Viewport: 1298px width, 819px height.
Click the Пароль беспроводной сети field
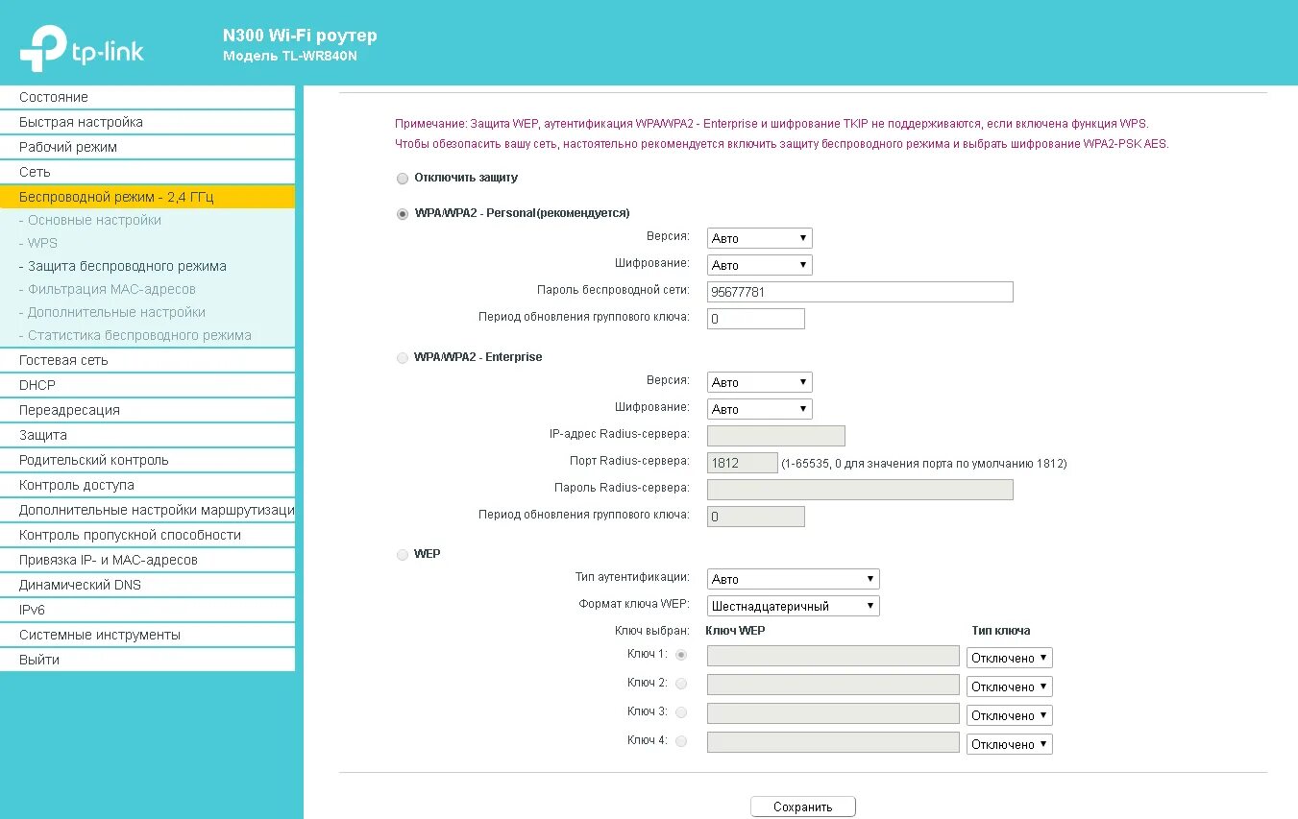pos(860,292)
